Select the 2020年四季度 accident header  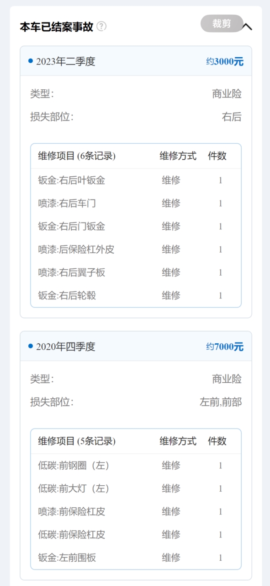[136, 347]
